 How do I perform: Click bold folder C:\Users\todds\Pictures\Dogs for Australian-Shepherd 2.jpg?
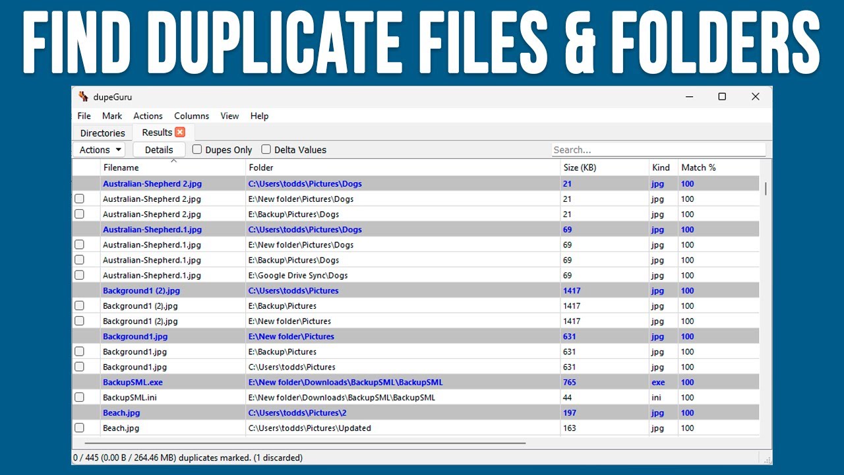coord(305,184)
